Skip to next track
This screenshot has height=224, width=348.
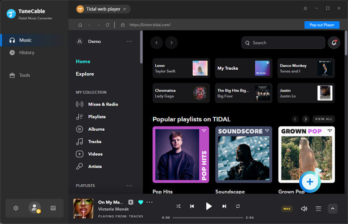[x=224, y=207]
